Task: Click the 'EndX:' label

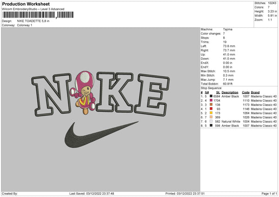Action: click(x=205, y=63)
